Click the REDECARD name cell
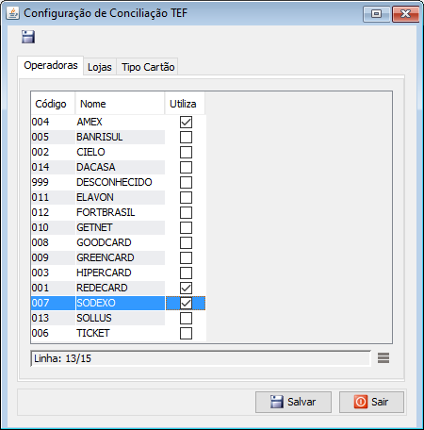The width and height of the screenshot is (424, 430). pyautogui.click(x=121, y=288)
